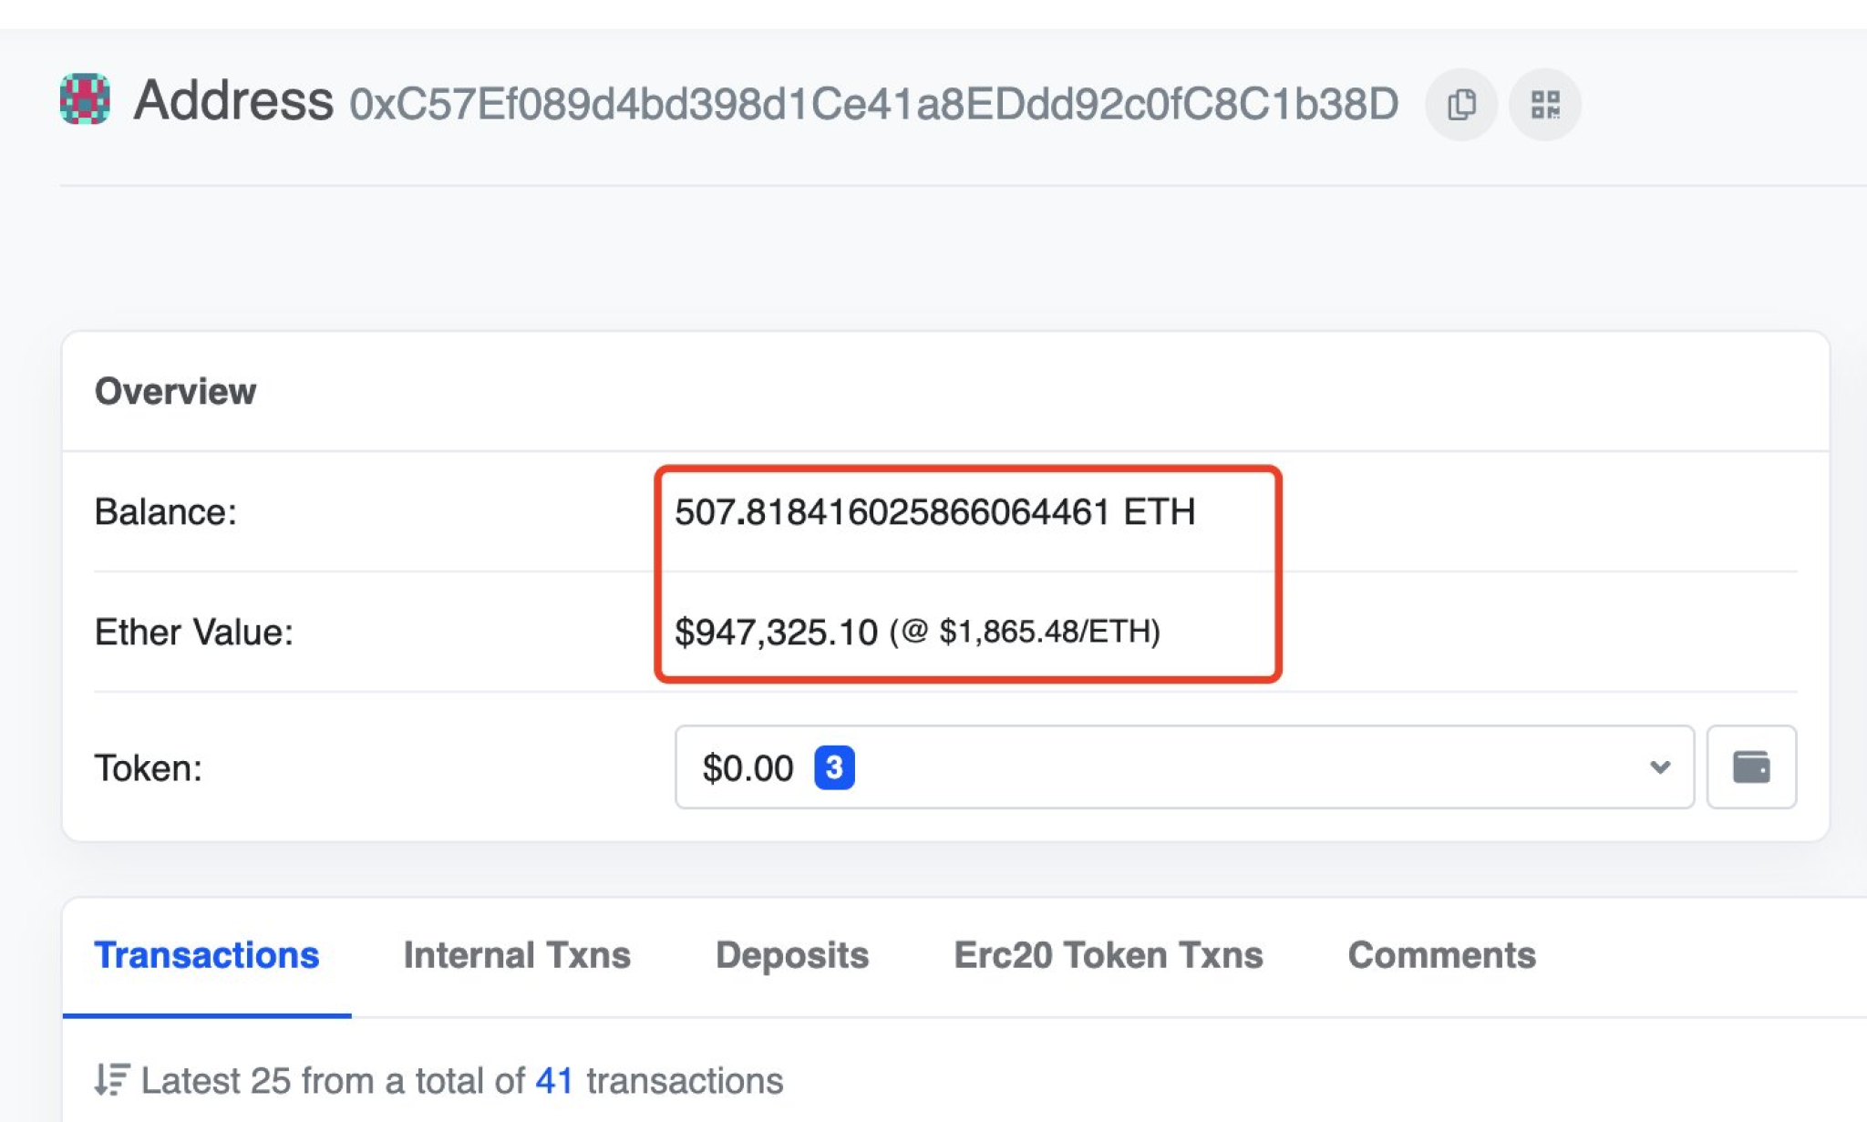The height and width of the screenshot is (1122, 1867).
Task: Click the QR code button in the header
Action: (1544, 104)
